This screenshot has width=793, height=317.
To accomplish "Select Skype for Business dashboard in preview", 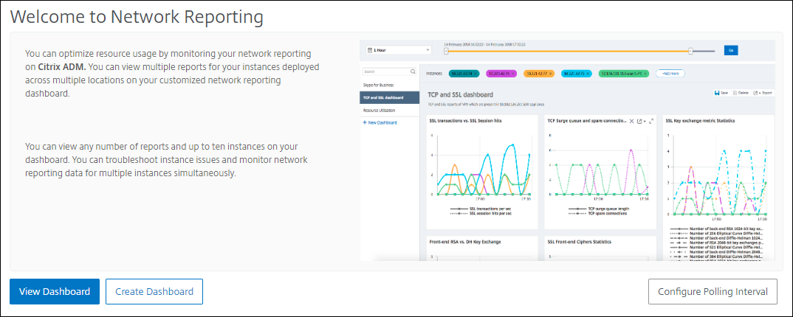I will 378,85.
